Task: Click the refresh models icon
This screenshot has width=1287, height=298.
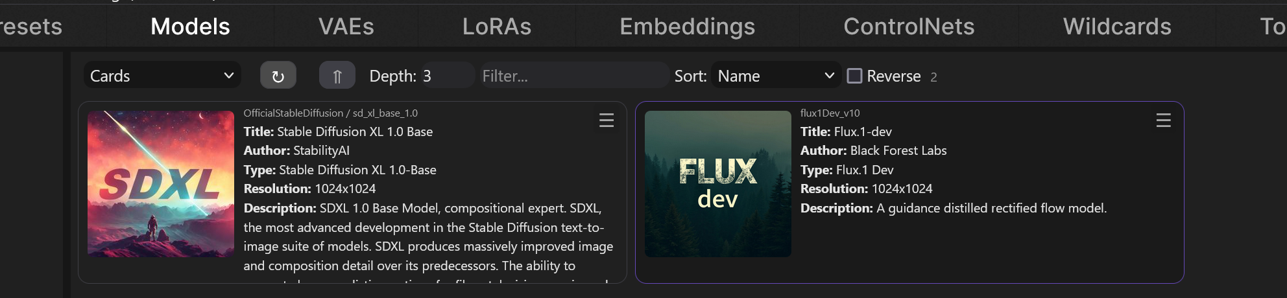Action: tap(278, 76)
